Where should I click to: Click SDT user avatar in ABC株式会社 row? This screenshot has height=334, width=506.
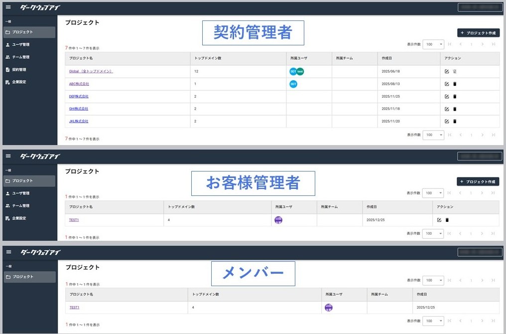click(x=293, y=84)
